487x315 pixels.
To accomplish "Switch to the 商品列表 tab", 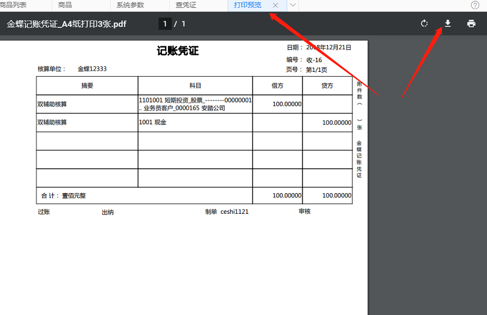I will pyautogui.click(x=13, y=5).
